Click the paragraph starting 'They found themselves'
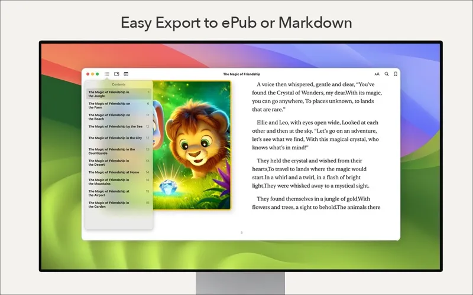This screenshot has height=295, width=473. [316, 203]
